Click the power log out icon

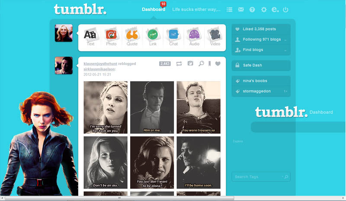click(x=285, y=9)
